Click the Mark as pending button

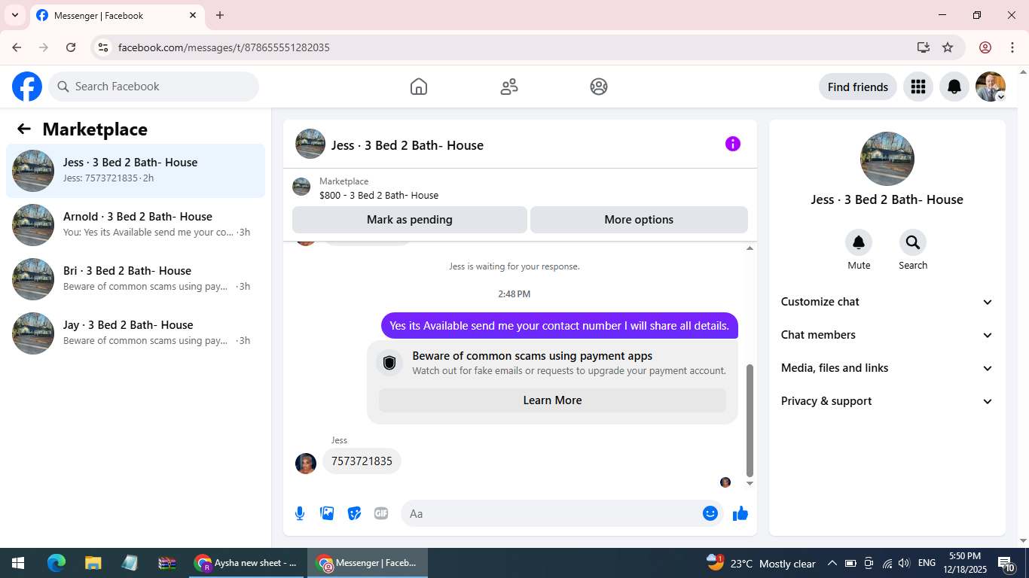click(410, 220)
